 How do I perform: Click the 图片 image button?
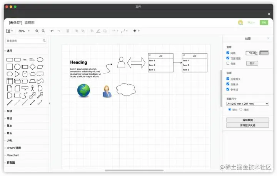pos(252,63)
